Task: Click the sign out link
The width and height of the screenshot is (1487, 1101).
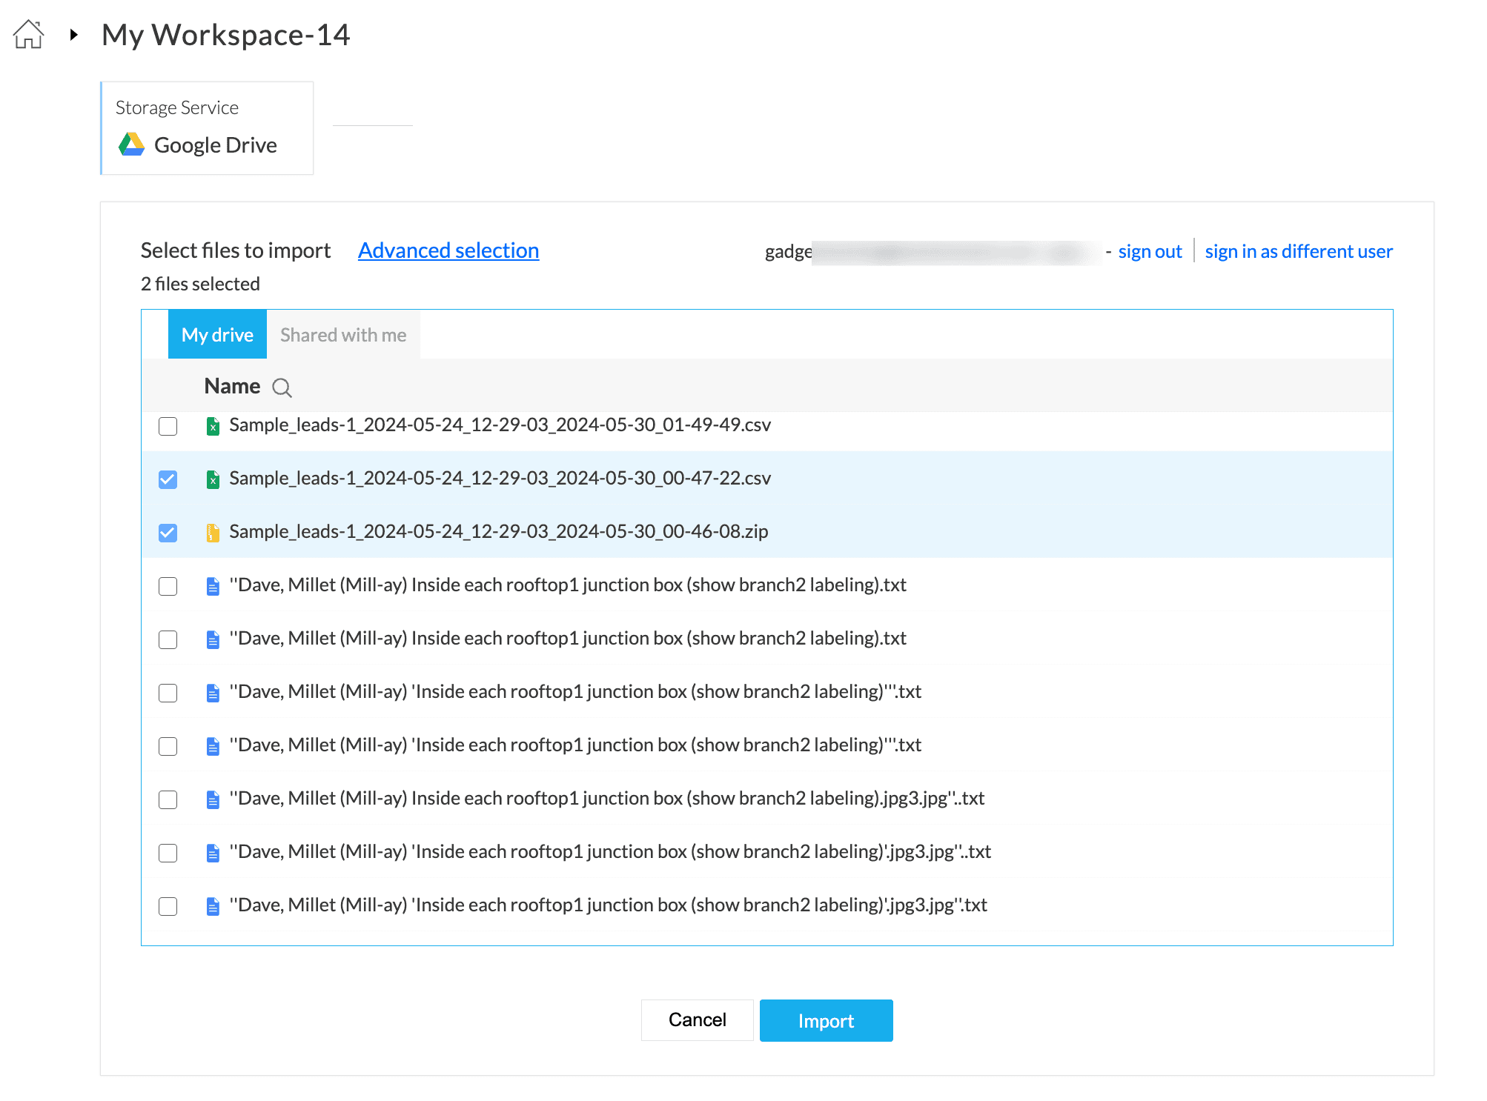Action: 1150,252
